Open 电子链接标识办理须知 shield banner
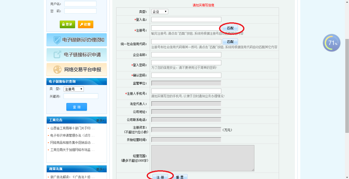Screen dimensions: 349x179 [x=77, y=40]
